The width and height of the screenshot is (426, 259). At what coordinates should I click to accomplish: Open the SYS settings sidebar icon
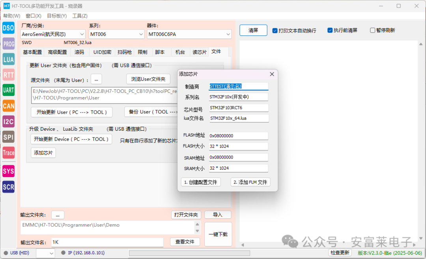(x=8, y=171)
